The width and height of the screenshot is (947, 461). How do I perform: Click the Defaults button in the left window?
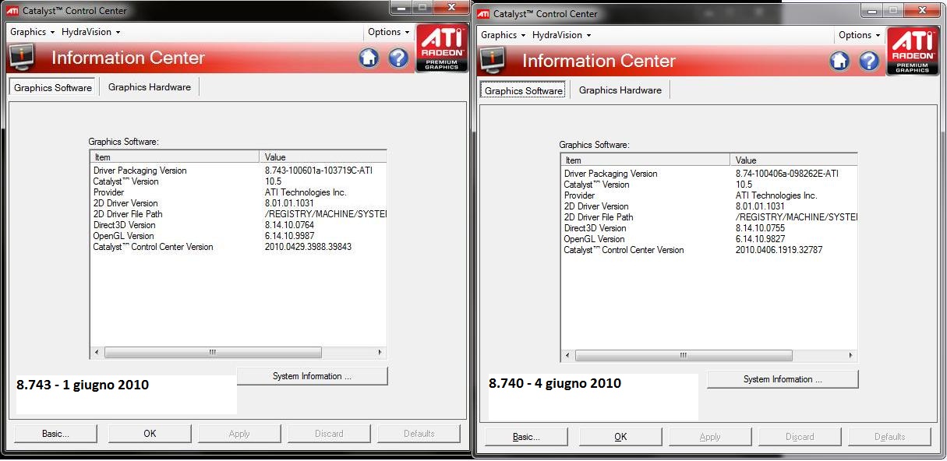(419, 434)
